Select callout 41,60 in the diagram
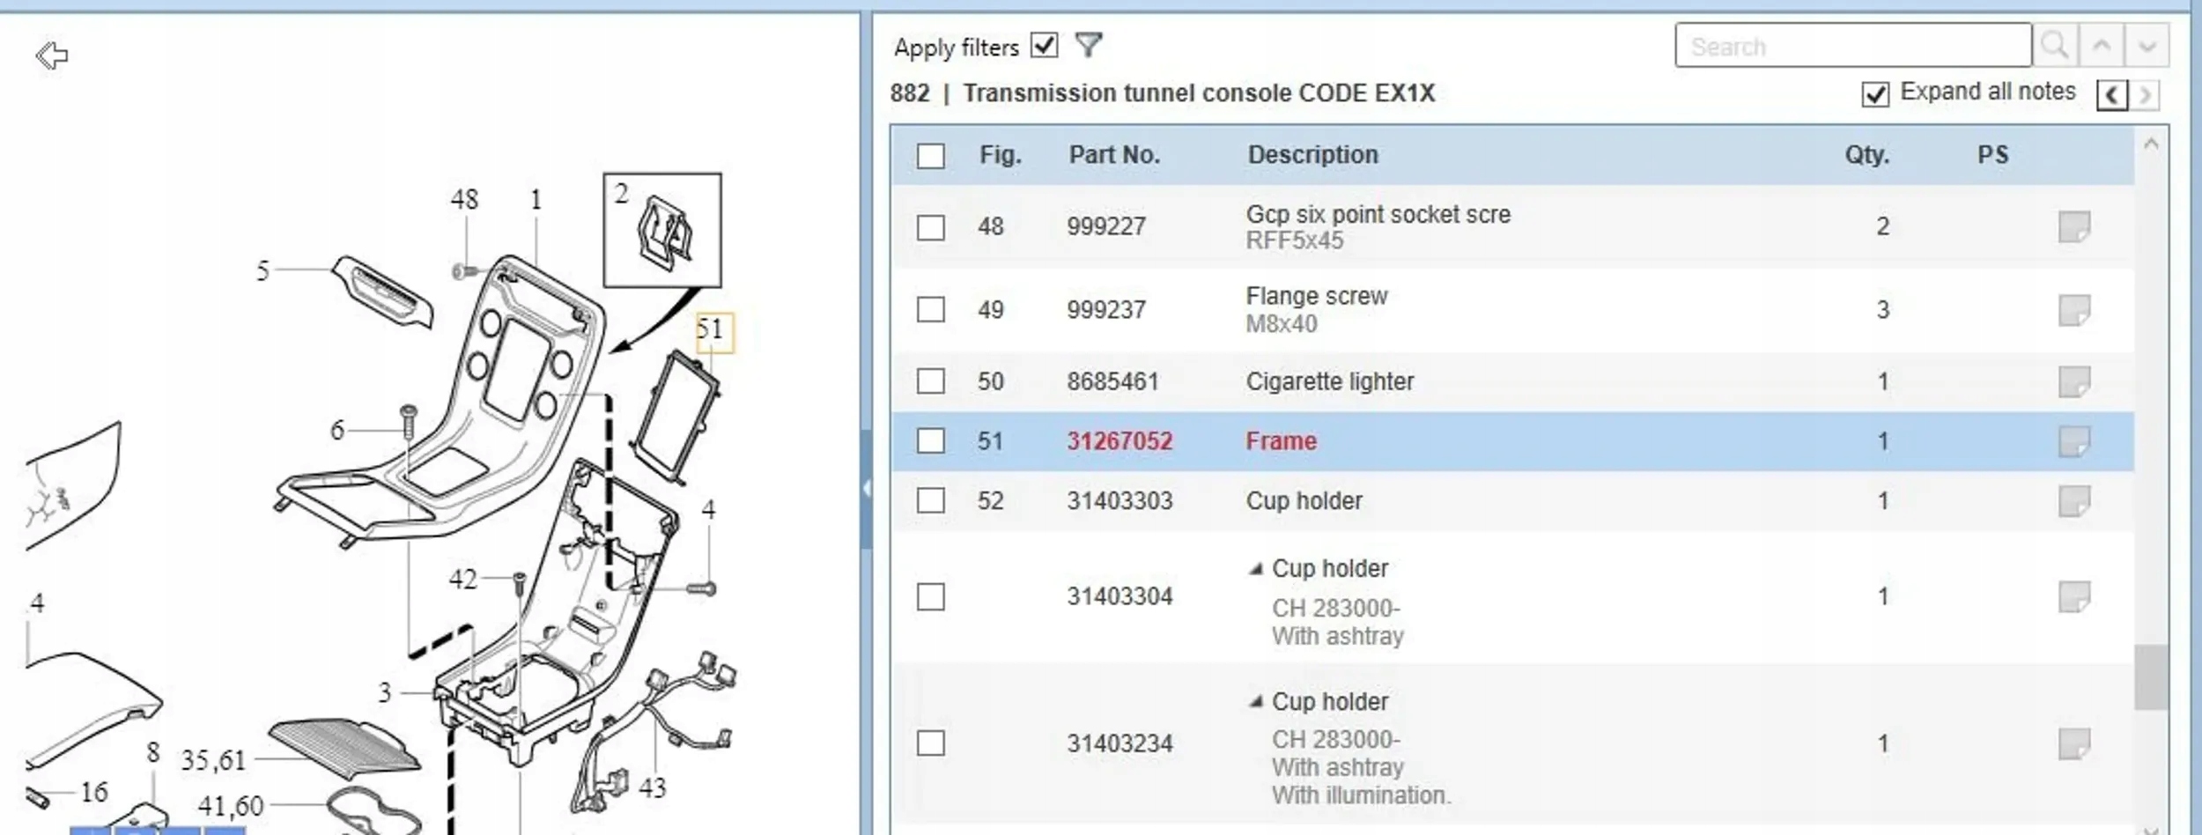2202x835 pixels. [x=230, y=806]
